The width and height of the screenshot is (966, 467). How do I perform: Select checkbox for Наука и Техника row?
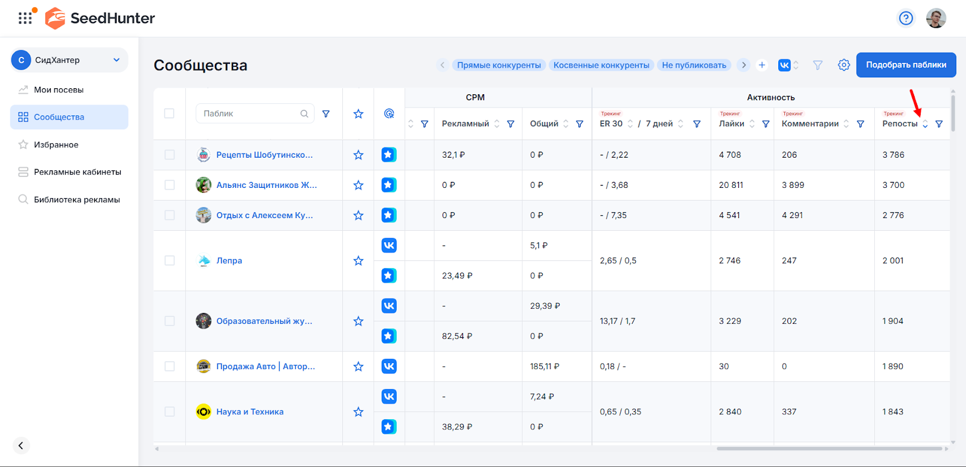tap(169, 412)
